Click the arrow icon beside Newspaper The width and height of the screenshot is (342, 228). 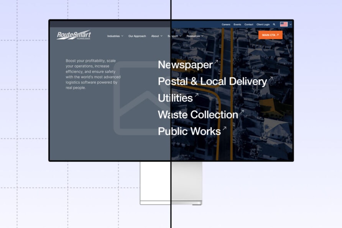tap(217, 61)
